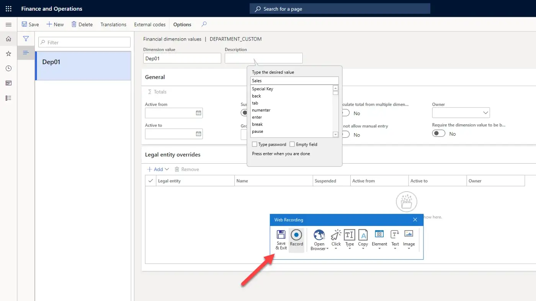Screen dimensions: 536x301
Task: Expand the Image action dropdown arrow
Action: pos(409,249)
